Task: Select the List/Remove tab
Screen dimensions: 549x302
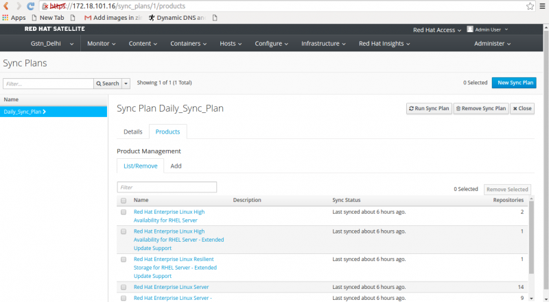Action: click(x=141, y=166)
